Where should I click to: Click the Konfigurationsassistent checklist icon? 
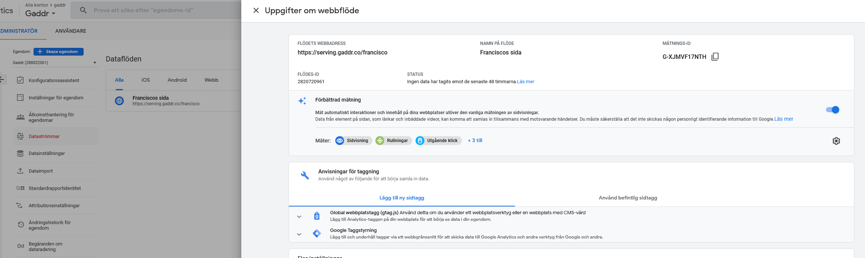coord(20,80)
